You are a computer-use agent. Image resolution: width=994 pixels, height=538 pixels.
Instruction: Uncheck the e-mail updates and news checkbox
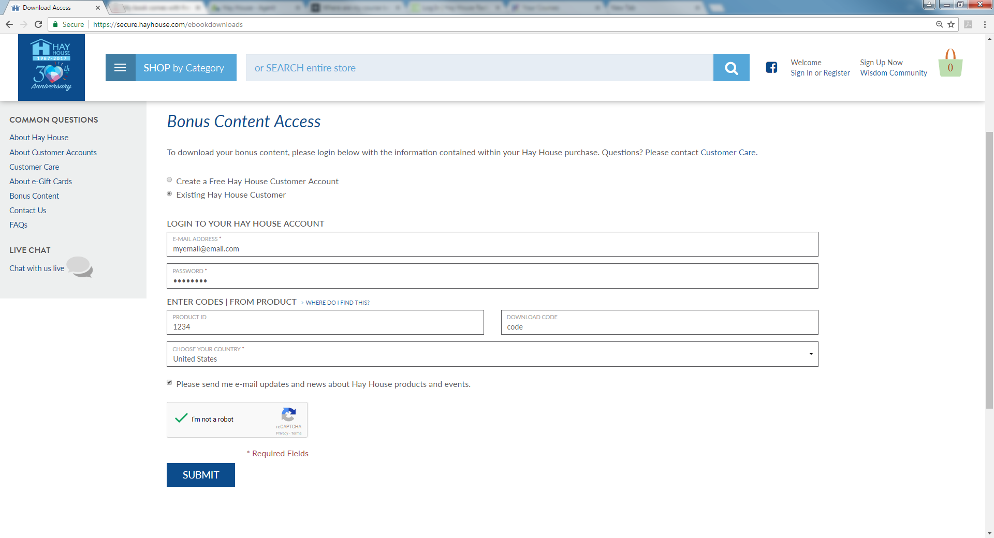(x=169, y=383)
